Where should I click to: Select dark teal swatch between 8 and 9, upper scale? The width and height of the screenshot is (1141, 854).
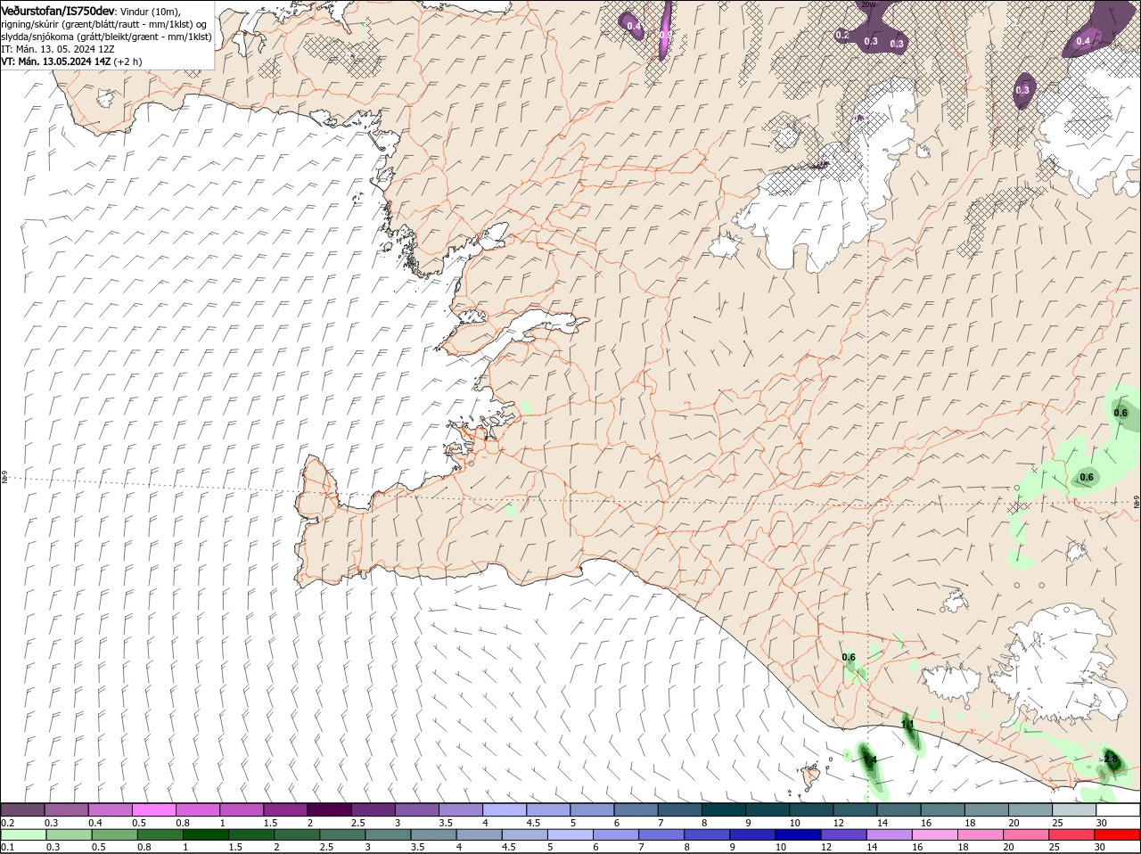point(723,810)
